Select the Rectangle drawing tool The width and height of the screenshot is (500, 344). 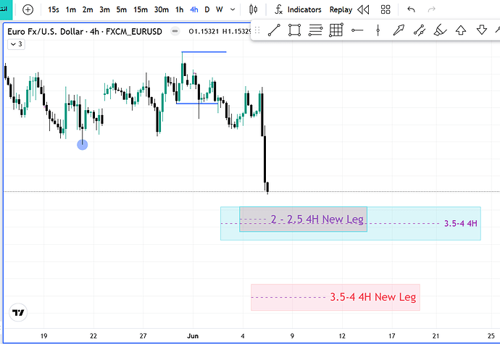[294, 30]
